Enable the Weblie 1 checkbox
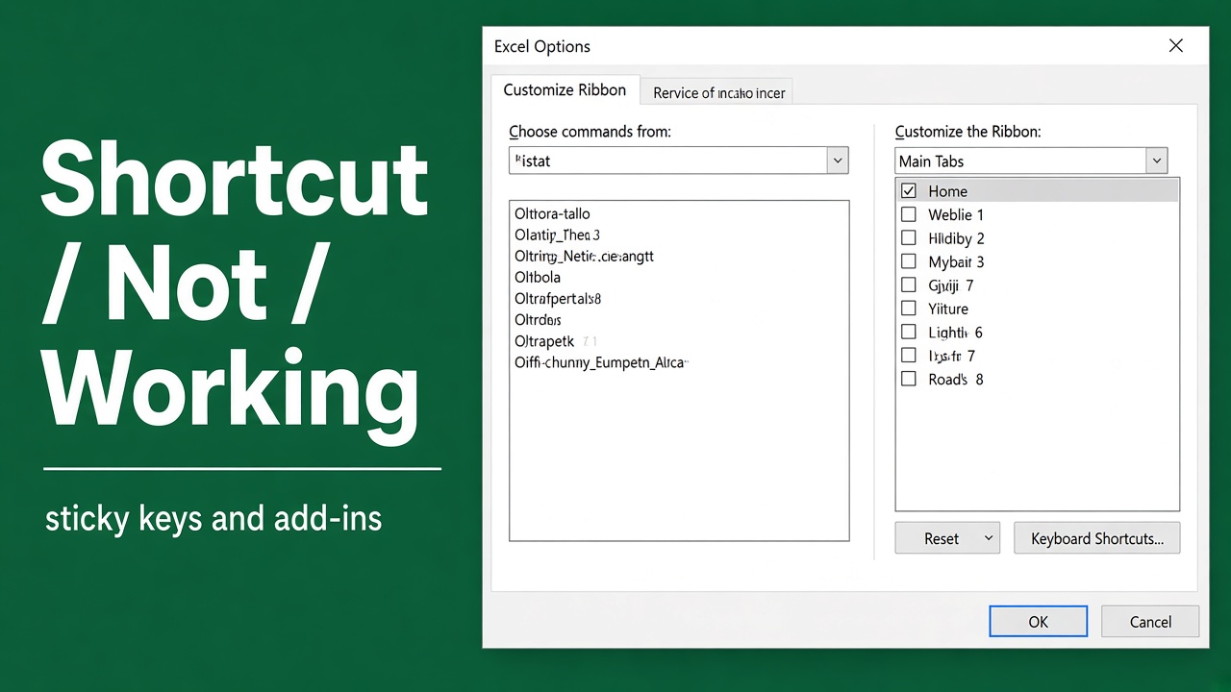The width and height of the screenshot is (1231, 692). click(x=908, y=214)
